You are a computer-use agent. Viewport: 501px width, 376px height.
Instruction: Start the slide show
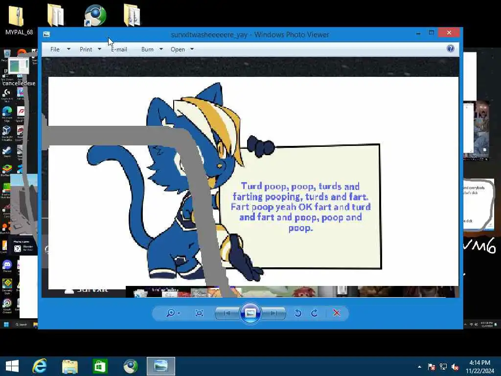250,313
